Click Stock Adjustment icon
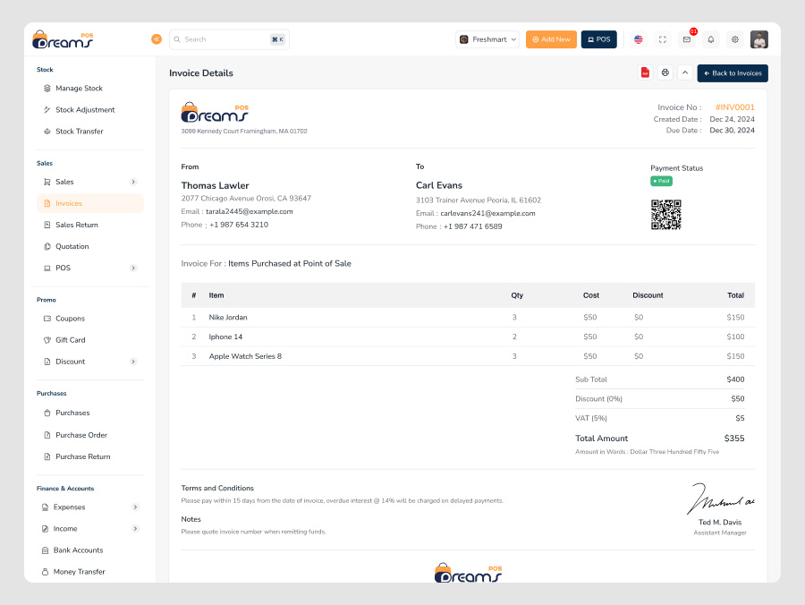Image resolution: width=805 pixels, height=605 pixels. pyautogui.click(x=47, y=110)
